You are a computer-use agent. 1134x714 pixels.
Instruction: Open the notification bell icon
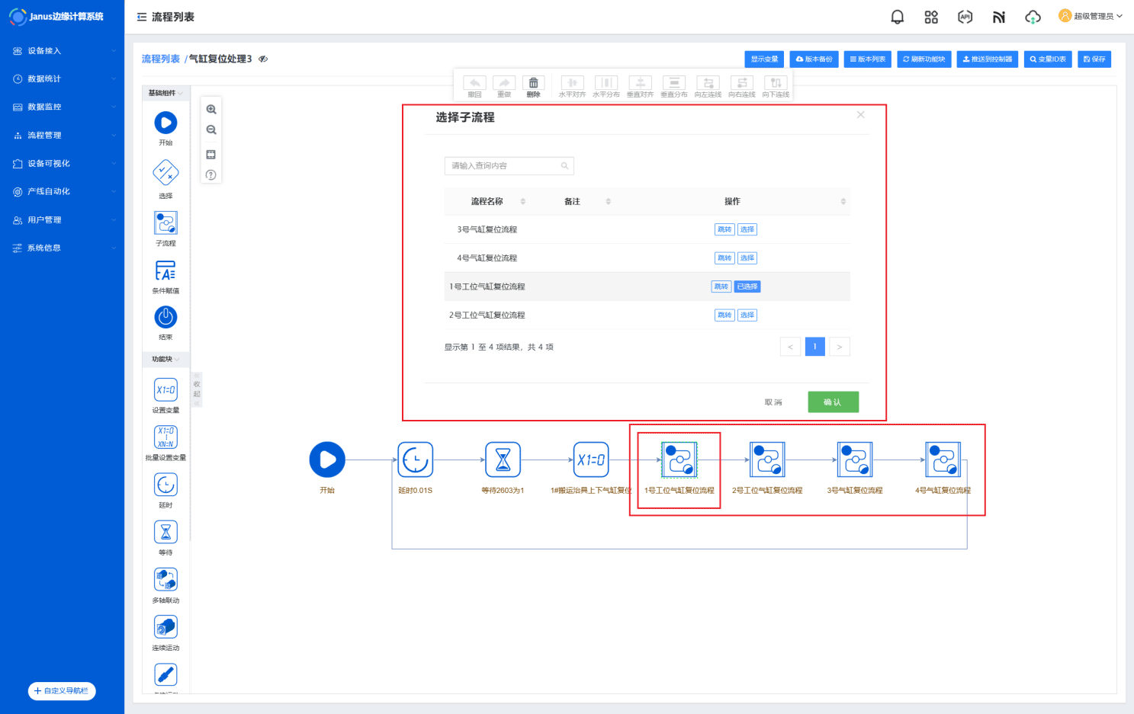pos(897,17)
